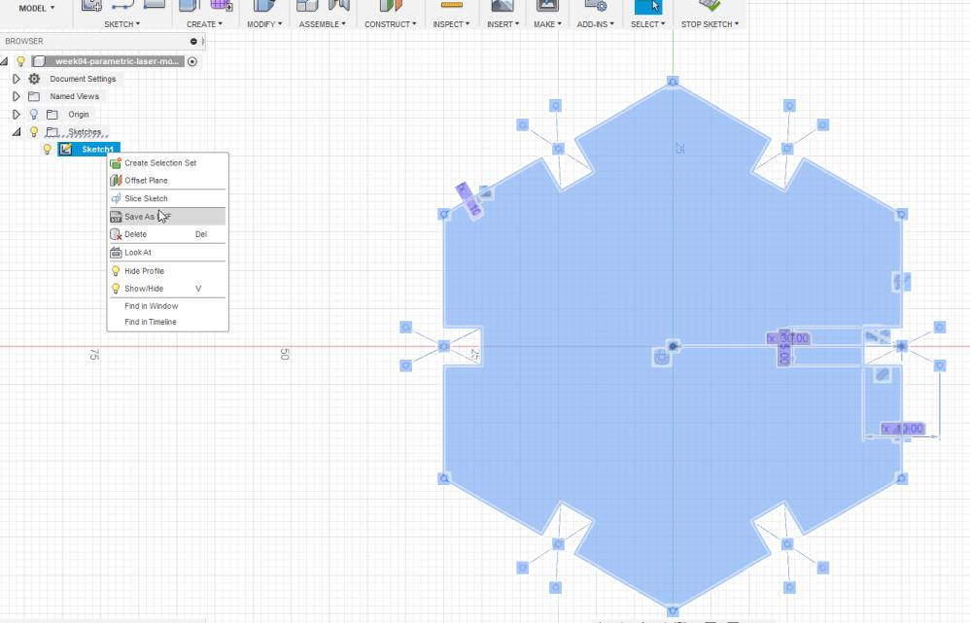Open the CREATE dropdown menu

(205, 24)
